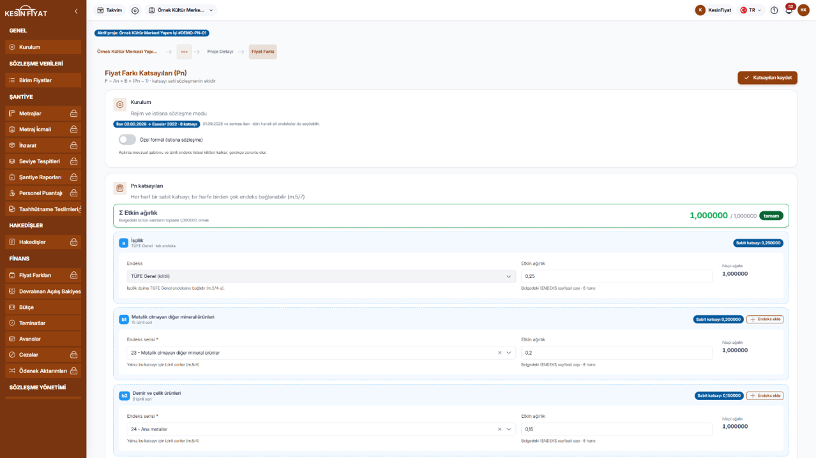This screenshot has width=816, height=458.
Task: Add an index to Demir ve çelik ürünleri
Action: (x=765, y=395)
